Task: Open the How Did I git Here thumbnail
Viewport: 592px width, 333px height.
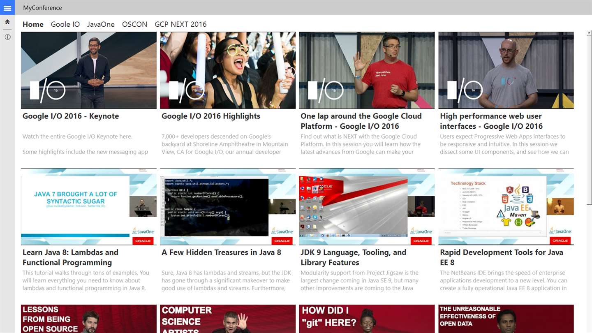Action: click(367, 319)
